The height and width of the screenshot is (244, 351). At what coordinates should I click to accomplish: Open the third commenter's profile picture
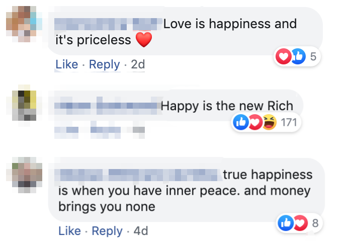(x=24, y=175)
